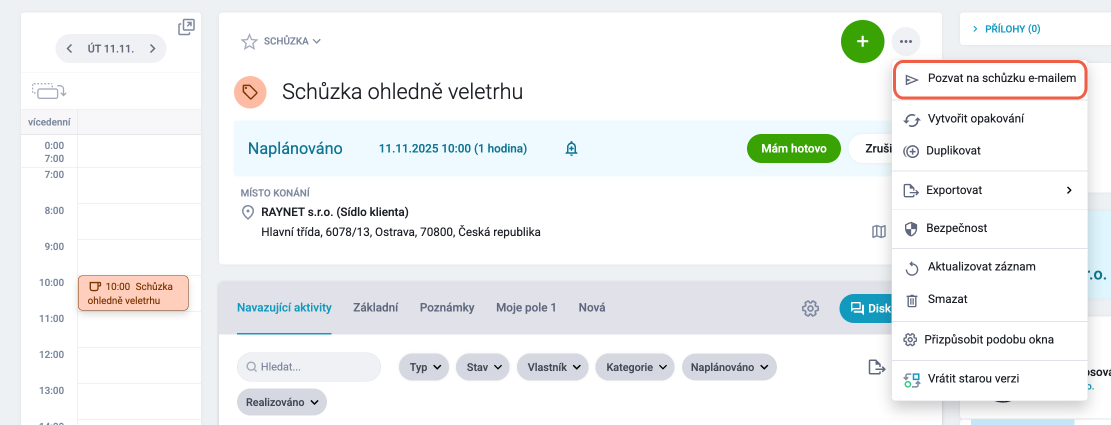The width and height of the screenshot is (1111, 425).
Task: Click Vrátit starou verzi
Action: tap(990, 379)
